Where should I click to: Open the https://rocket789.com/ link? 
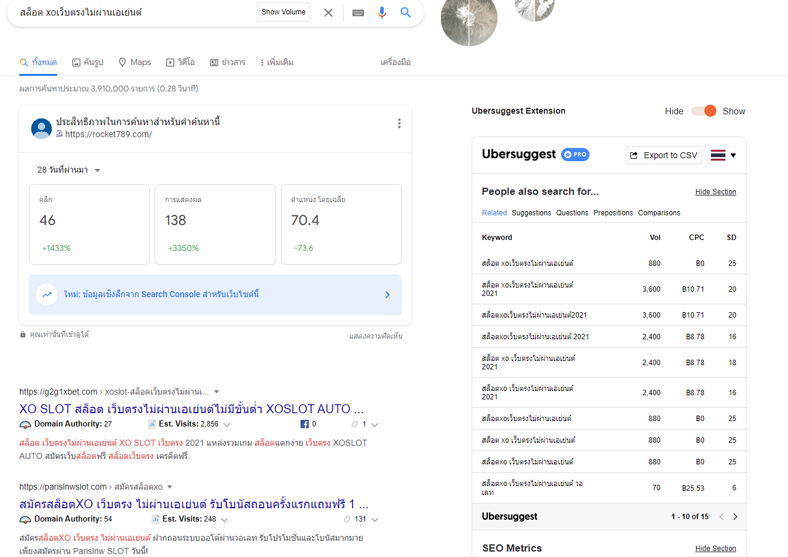(108, 134)
